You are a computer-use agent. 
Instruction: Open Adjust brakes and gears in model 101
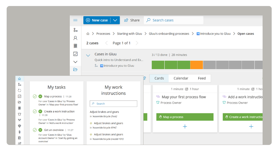click(108, 134)
